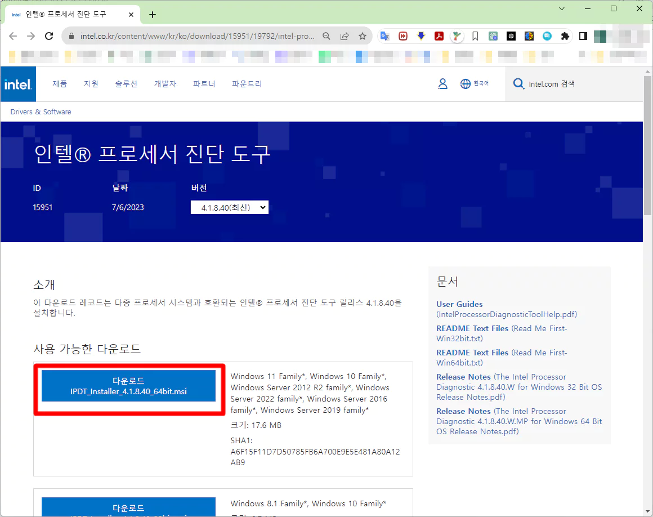Click the 소개 heading
Viewport: 653px width, 517px height.
[44, 285]
